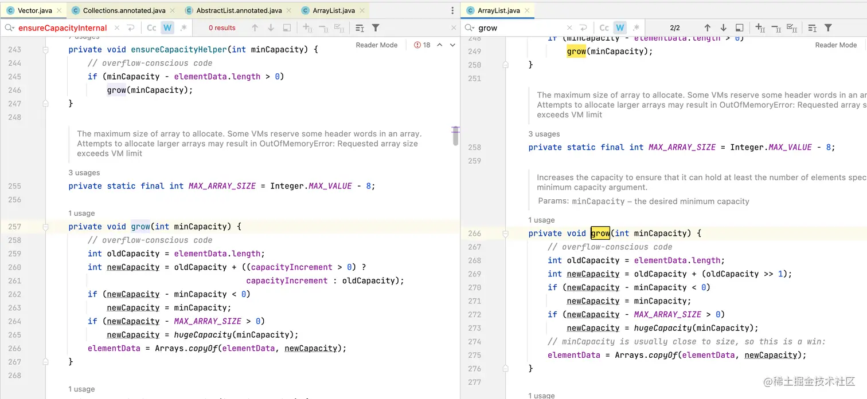Click hugeCapacity call at line 273

pos(662,328)
